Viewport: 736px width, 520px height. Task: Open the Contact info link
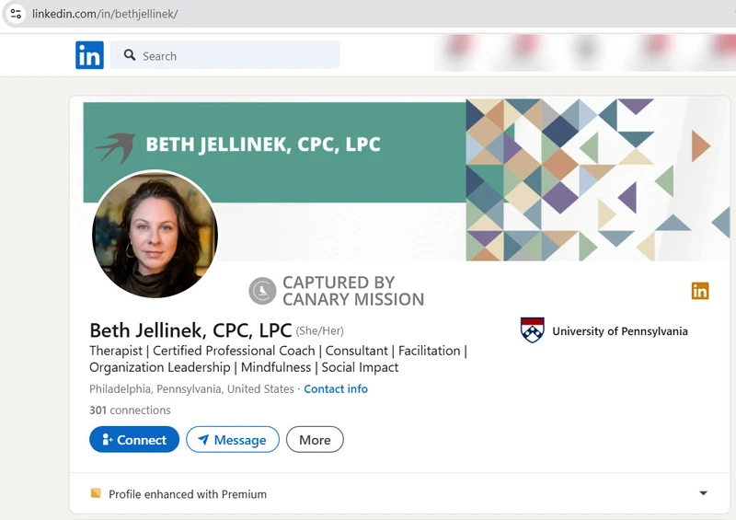pos(336,389)
